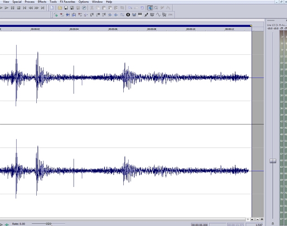
Task: Click the 00:00:08 ruler mark
Action: [x=152, y=29]
